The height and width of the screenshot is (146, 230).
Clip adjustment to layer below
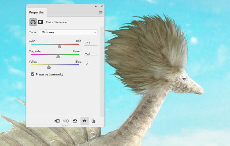[x=57, y=121]
